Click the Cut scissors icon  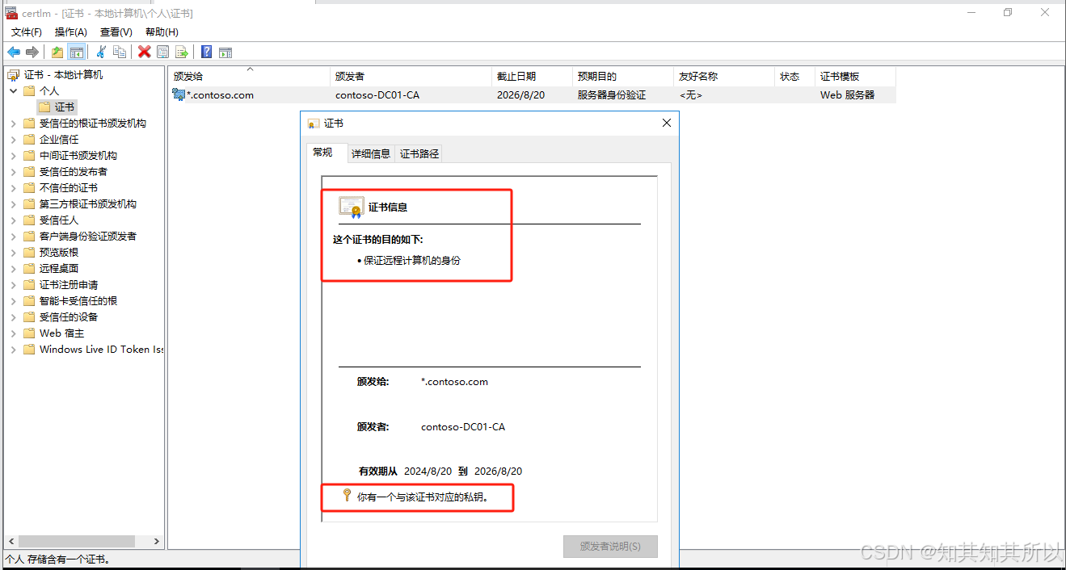pos(101,52)
